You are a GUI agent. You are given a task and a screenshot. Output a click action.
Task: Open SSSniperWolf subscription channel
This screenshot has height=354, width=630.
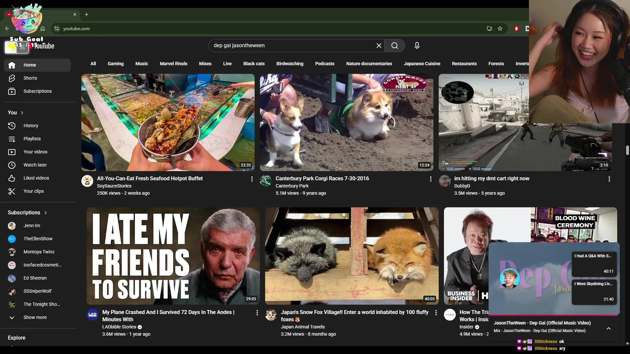tap(37, 291)
